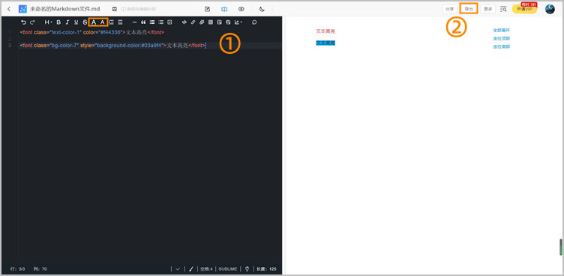Click the 分享 share button
Image resolution: width=564 pixels, height=276 pixels.
tap(449, 9)
